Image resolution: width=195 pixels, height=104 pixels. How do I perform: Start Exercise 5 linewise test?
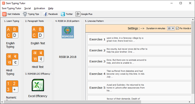pyautogui.click(x=139, y=88)
